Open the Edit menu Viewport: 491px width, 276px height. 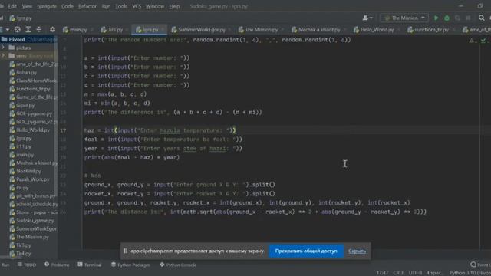[12, 6]
